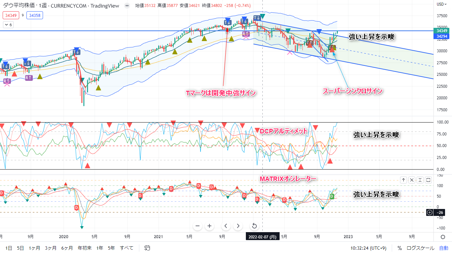Click the market status indicator beside TradingView title
This screenshot has height=254, width=452.
[127, 6]
